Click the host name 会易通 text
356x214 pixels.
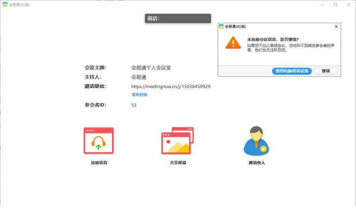coord(139,77)
